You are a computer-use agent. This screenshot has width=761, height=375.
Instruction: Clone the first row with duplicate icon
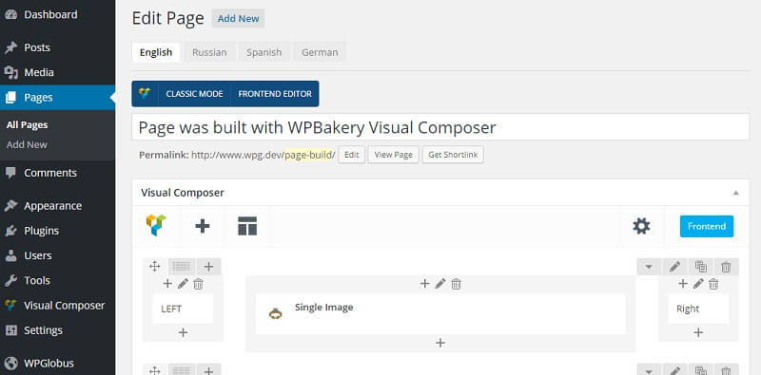tap(700, 267)
